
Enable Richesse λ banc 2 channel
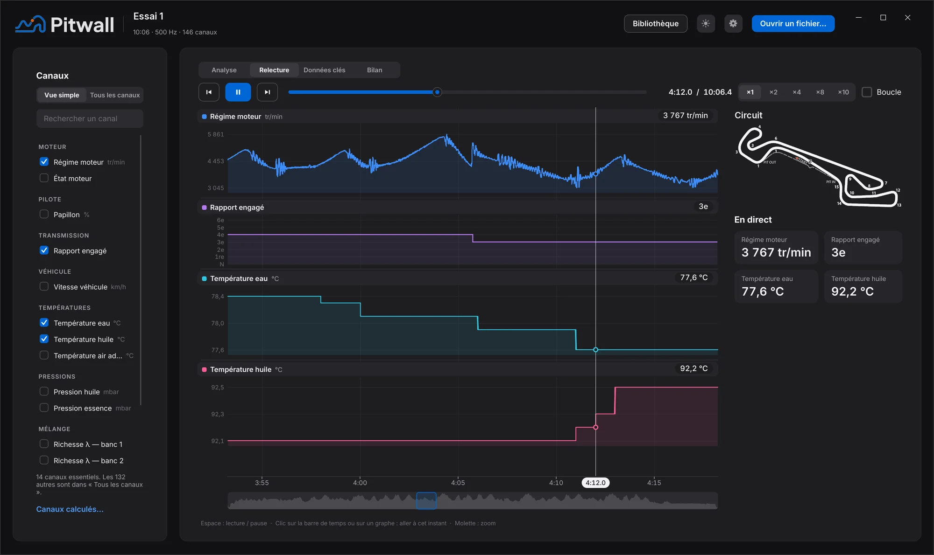click(44, 460)
